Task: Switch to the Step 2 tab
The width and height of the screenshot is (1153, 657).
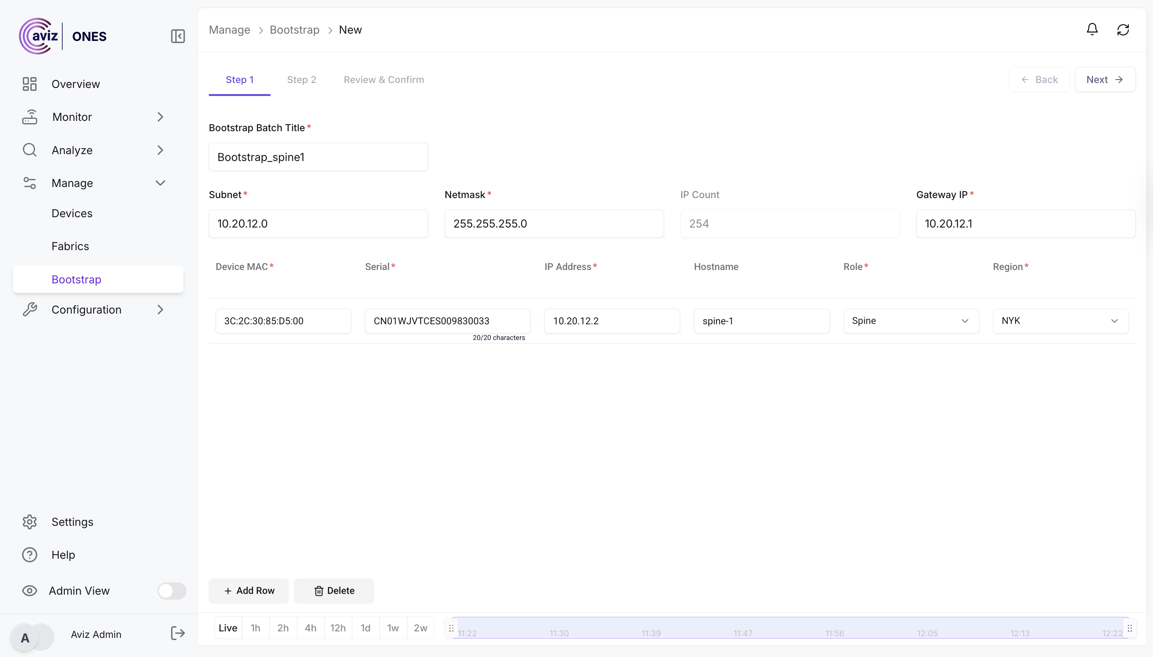Action: [x=301, y=80]
